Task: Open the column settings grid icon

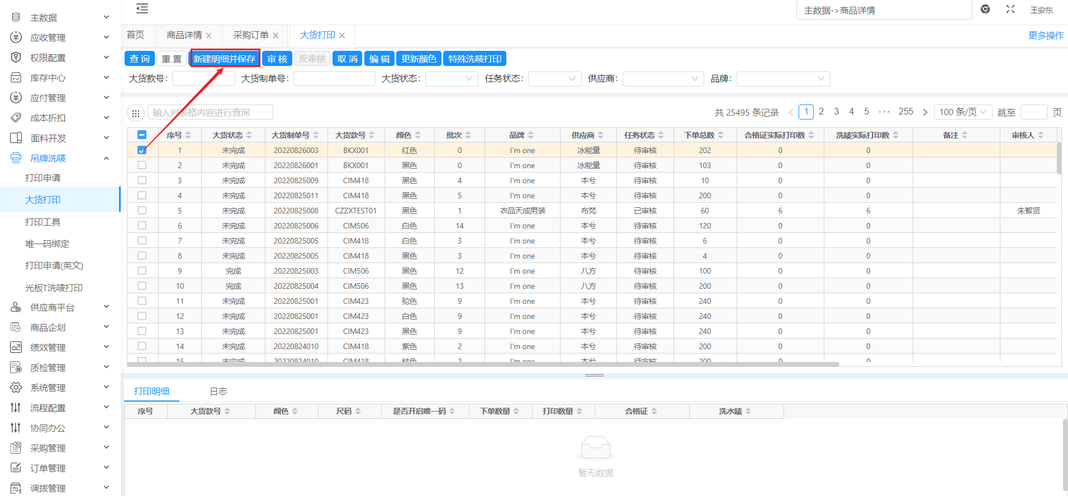Action: (x=135, y=113)
